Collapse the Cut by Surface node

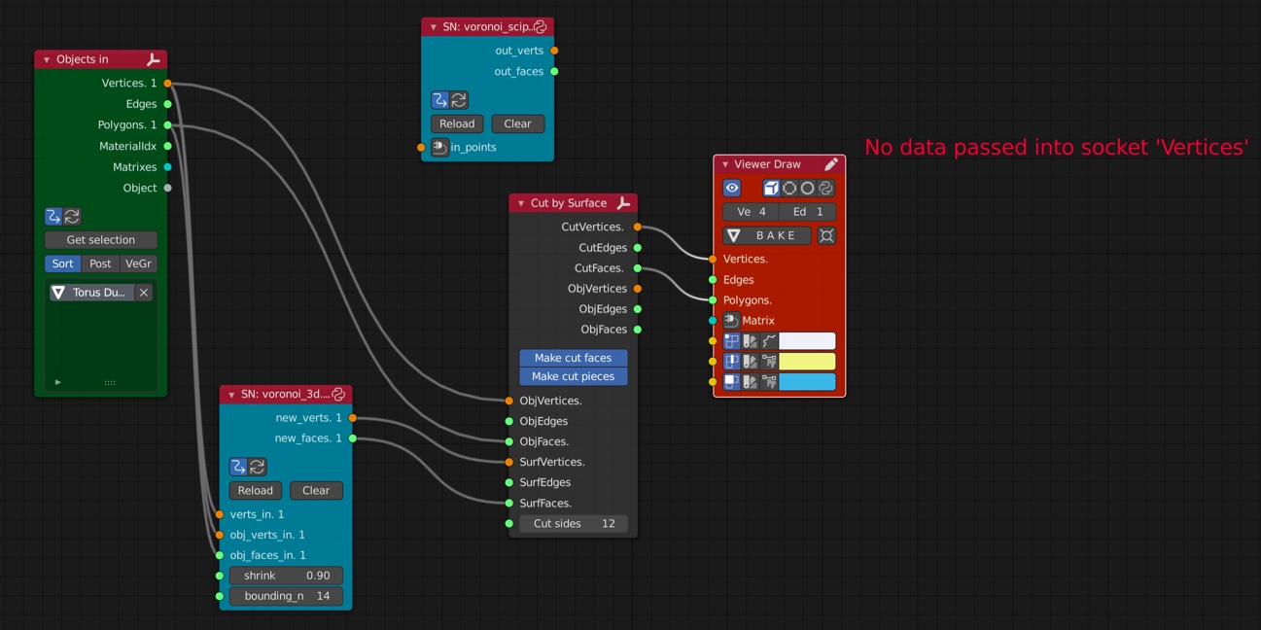click(521, 204)
